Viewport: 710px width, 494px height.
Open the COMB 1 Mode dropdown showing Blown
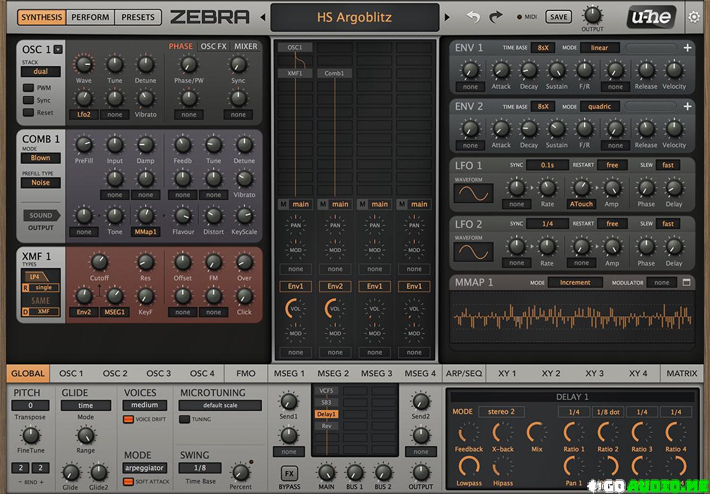[x=41, y=158]
